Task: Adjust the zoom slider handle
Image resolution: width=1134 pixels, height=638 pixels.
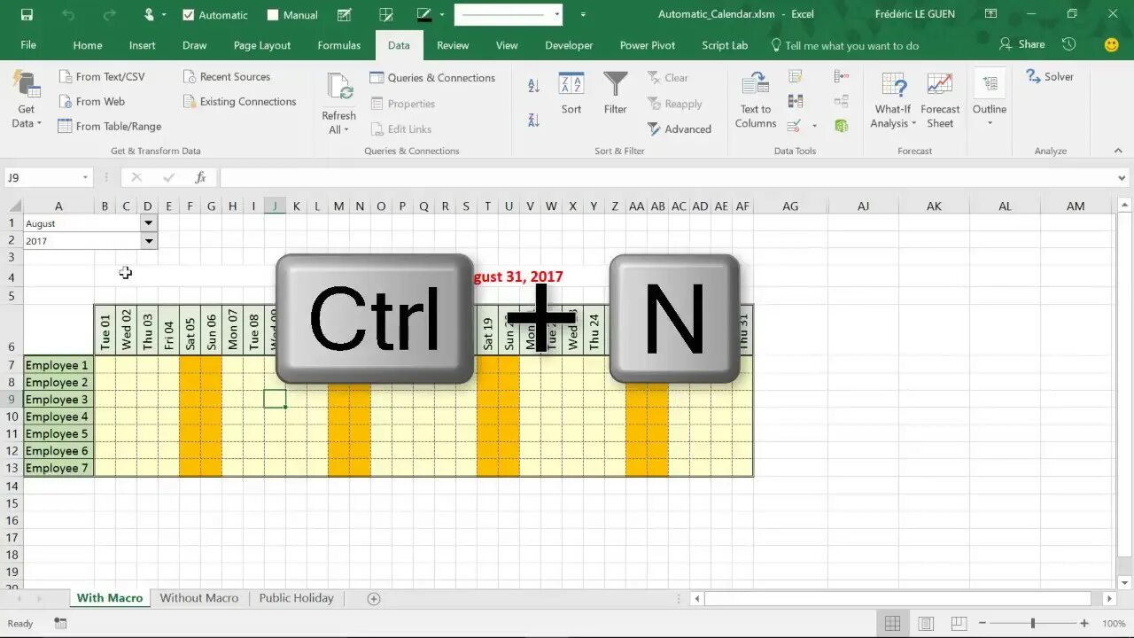Action: coord(1033,623)
